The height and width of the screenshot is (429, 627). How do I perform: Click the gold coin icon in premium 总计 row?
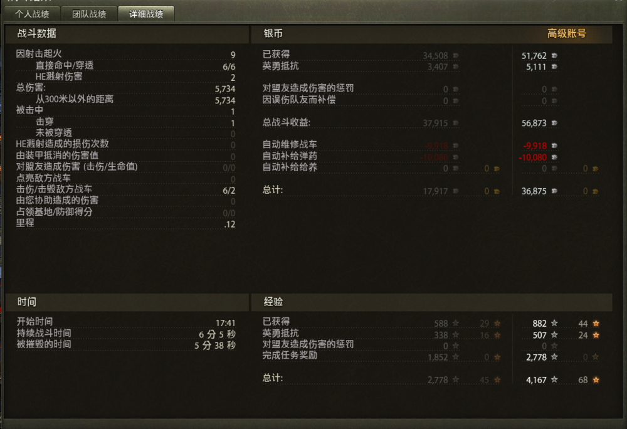596,191
